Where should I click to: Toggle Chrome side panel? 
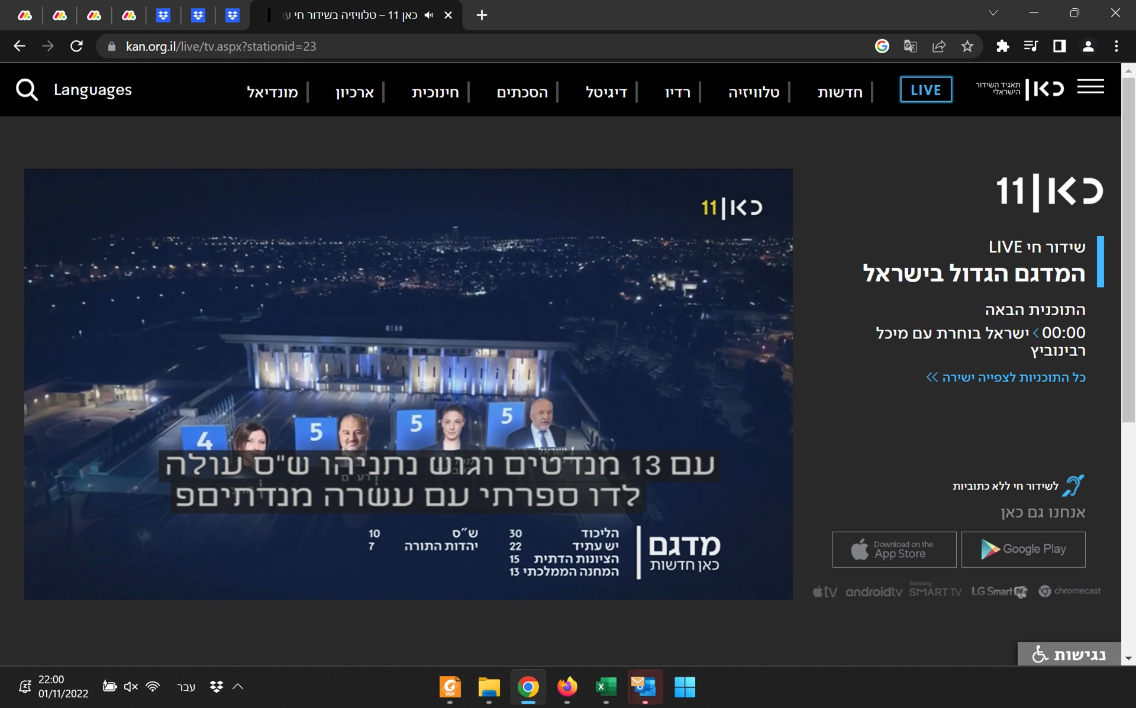[x=1059, y=46]
